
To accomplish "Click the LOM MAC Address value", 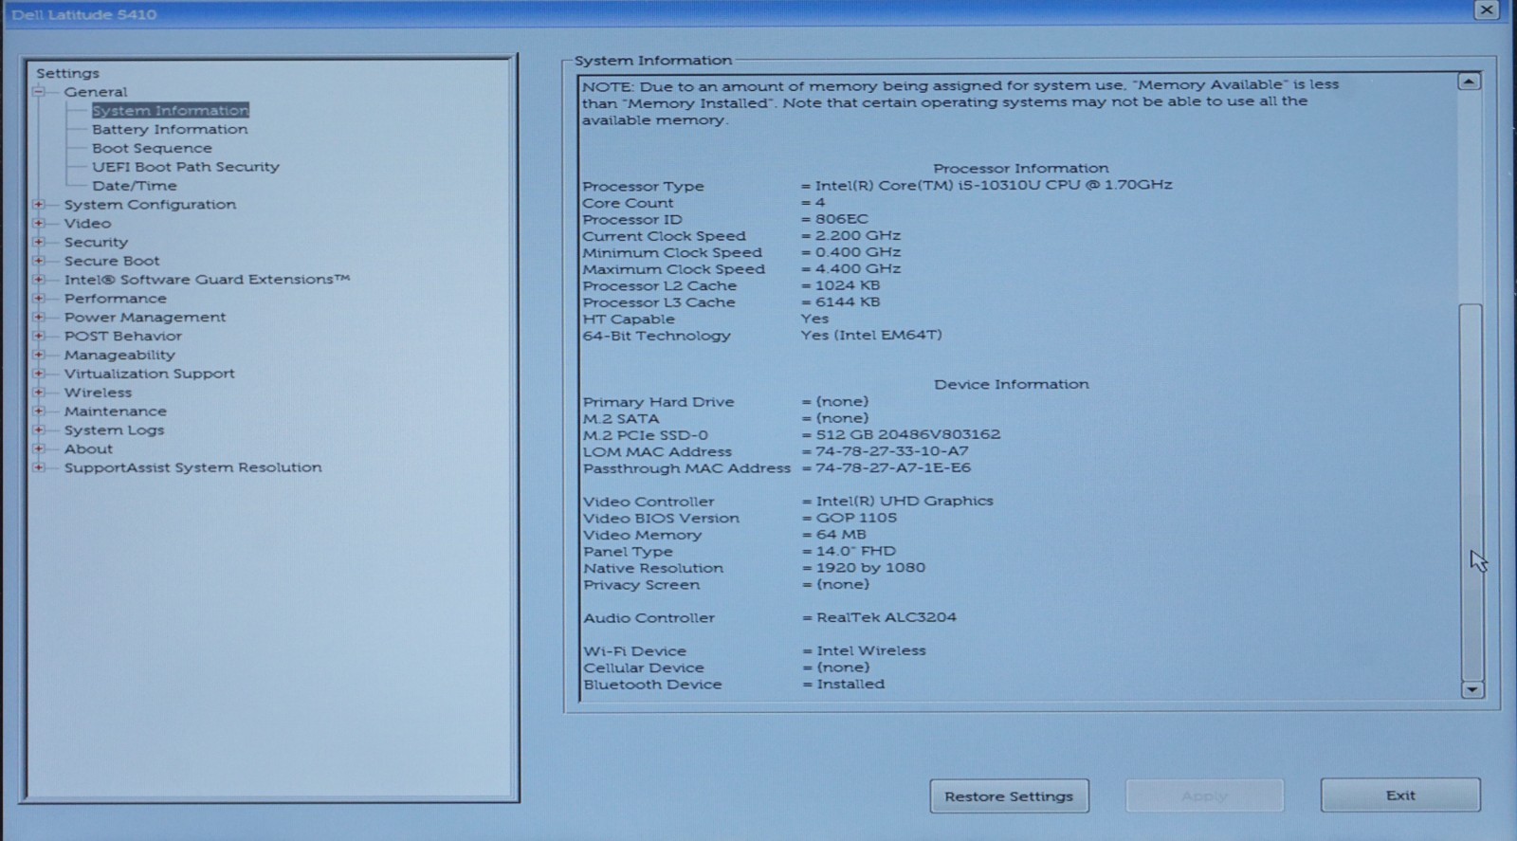I will tap(892, 451).
